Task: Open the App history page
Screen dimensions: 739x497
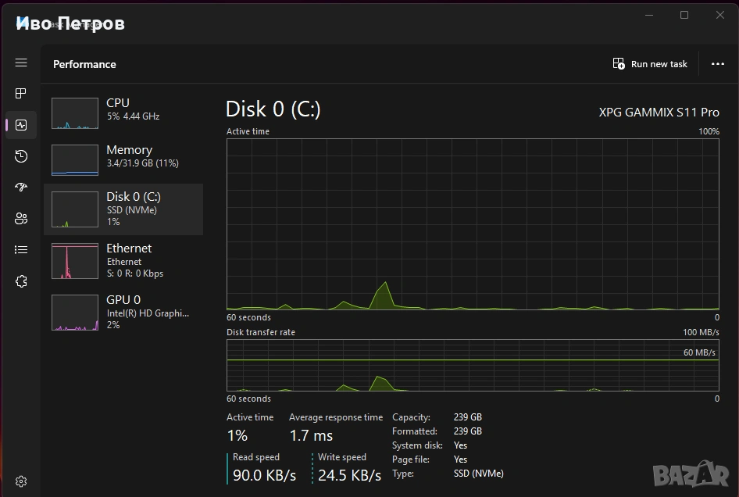Action: 21,156
